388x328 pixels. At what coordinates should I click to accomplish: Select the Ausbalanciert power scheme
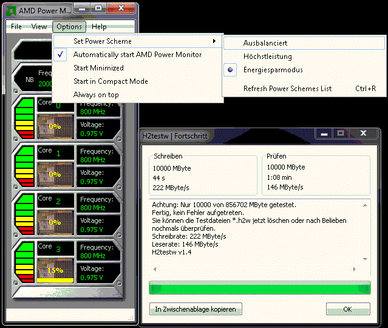[x=304, y=43]
